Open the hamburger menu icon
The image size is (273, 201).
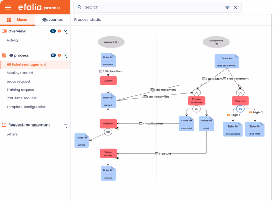click(8, 7)
